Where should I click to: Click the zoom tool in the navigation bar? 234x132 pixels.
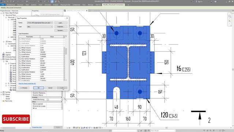230,22
